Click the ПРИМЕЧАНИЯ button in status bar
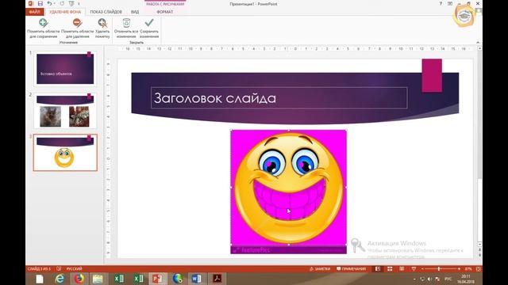This screenshot has width=508, height=285. (351, 269)
